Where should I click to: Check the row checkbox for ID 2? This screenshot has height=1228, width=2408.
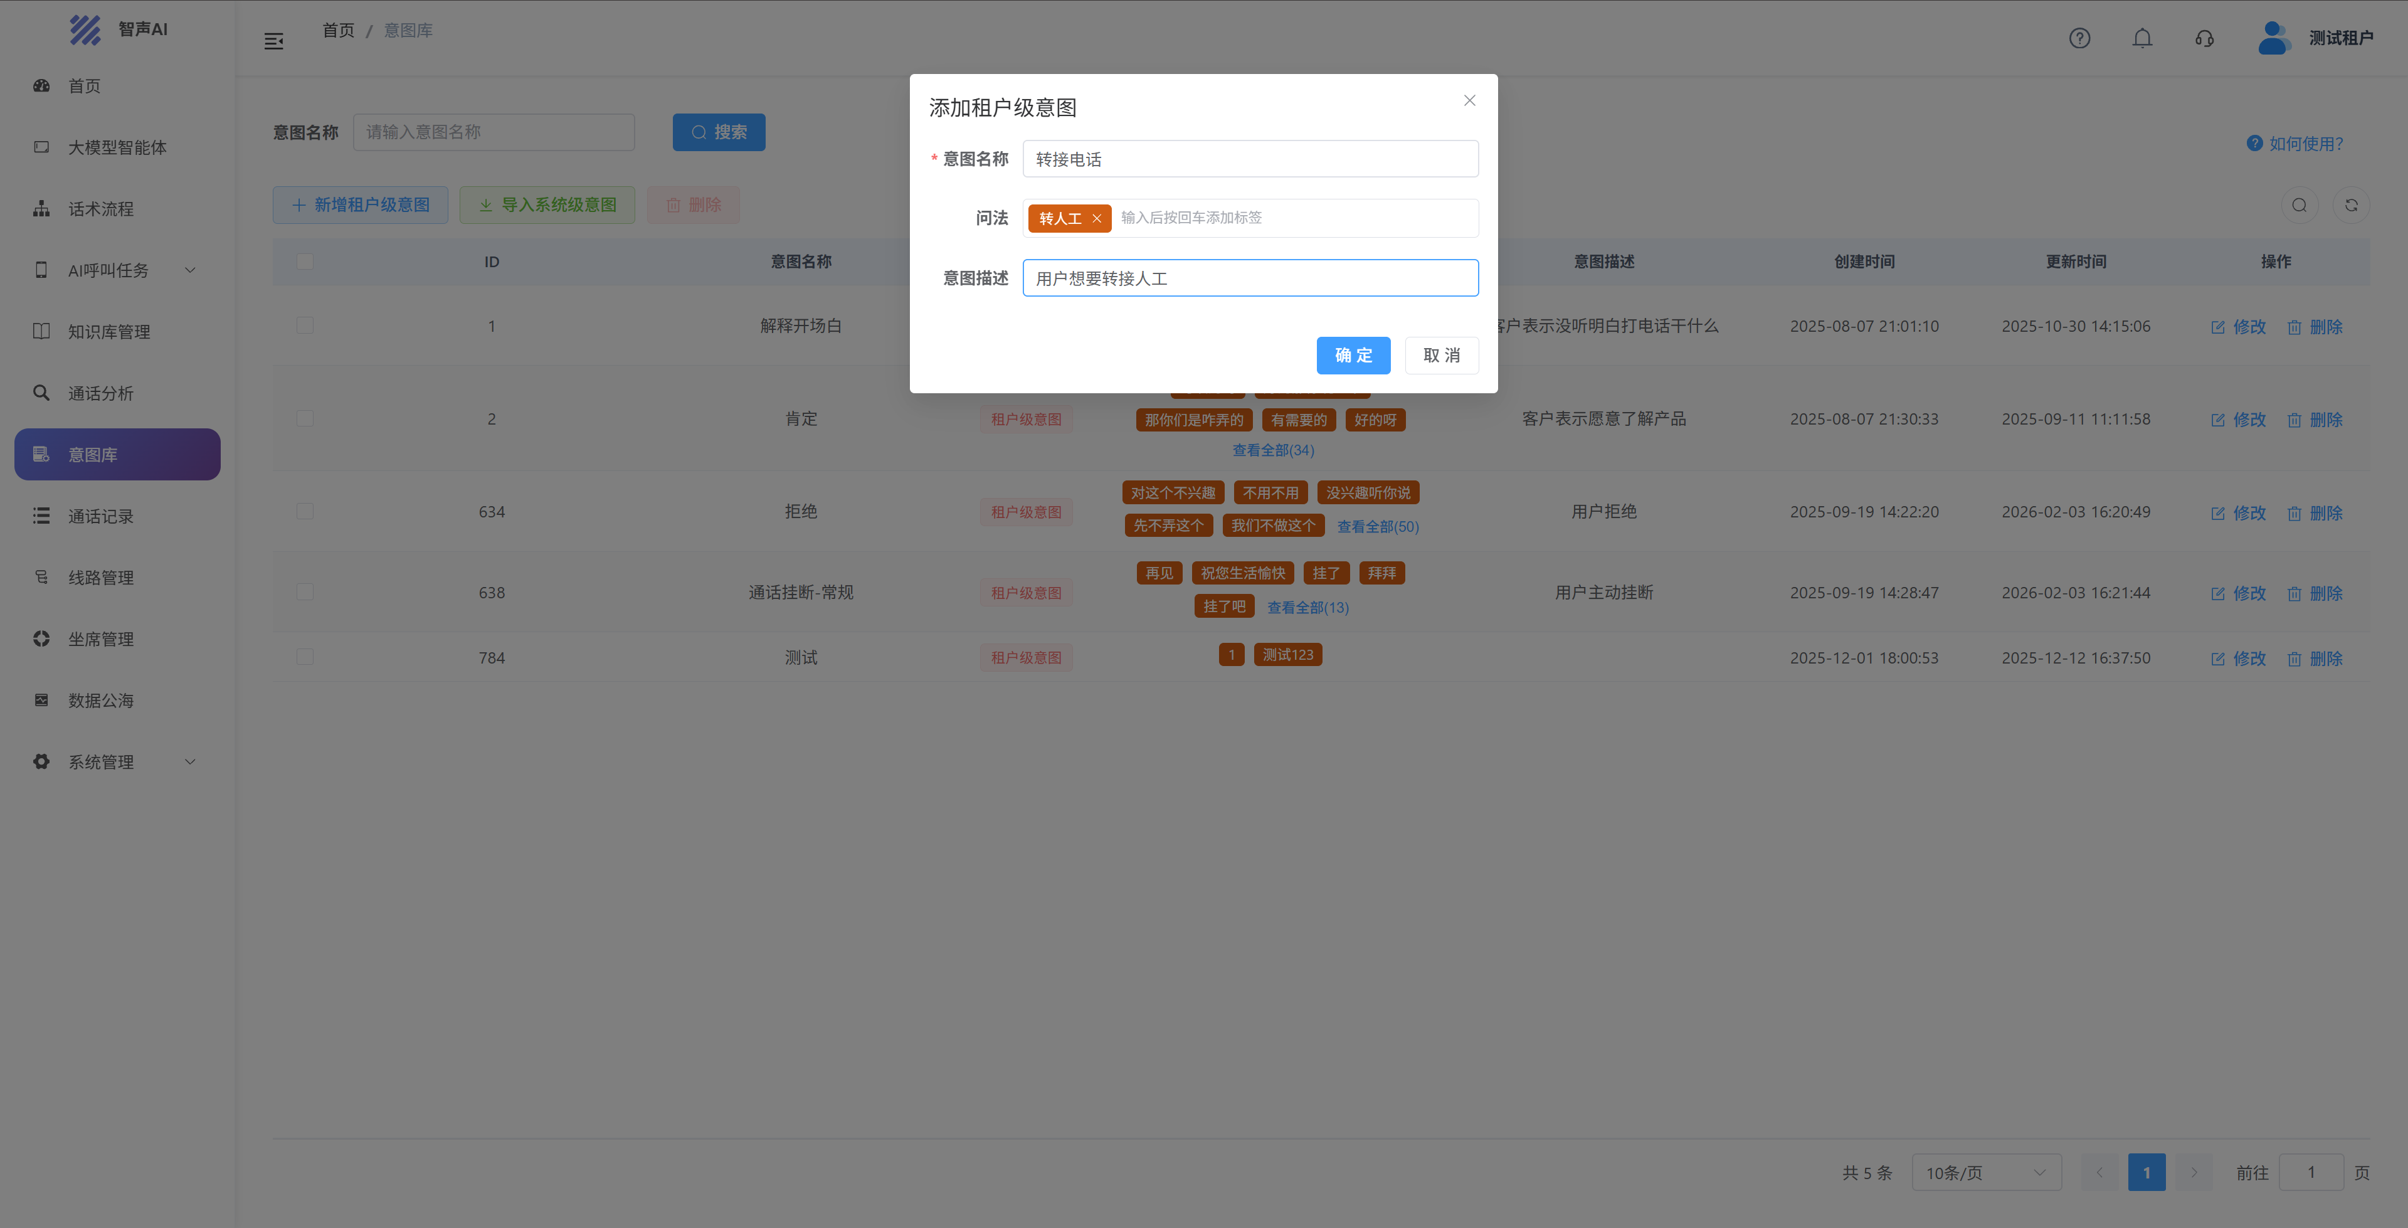tap(305, 418)
